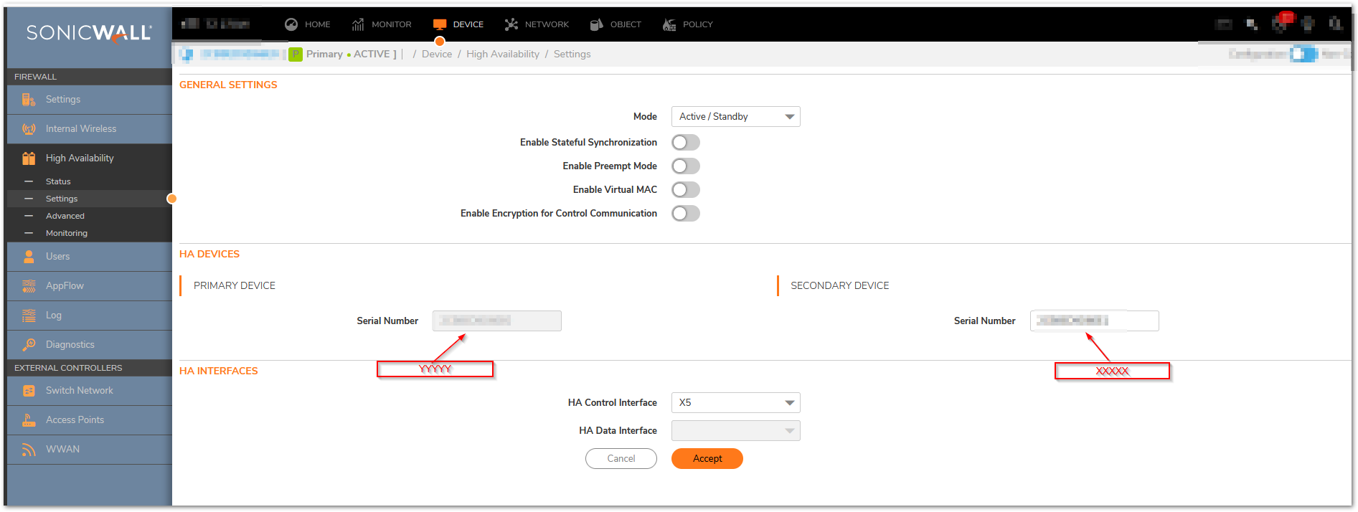Click the Access Points icon
Image resolution: width=1358 pixels, height=512 pixels.
coord(29,420)
